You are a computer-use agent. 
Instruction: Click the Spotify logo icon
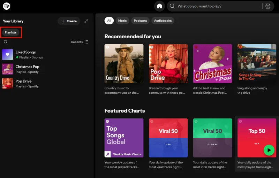(7, 6)
